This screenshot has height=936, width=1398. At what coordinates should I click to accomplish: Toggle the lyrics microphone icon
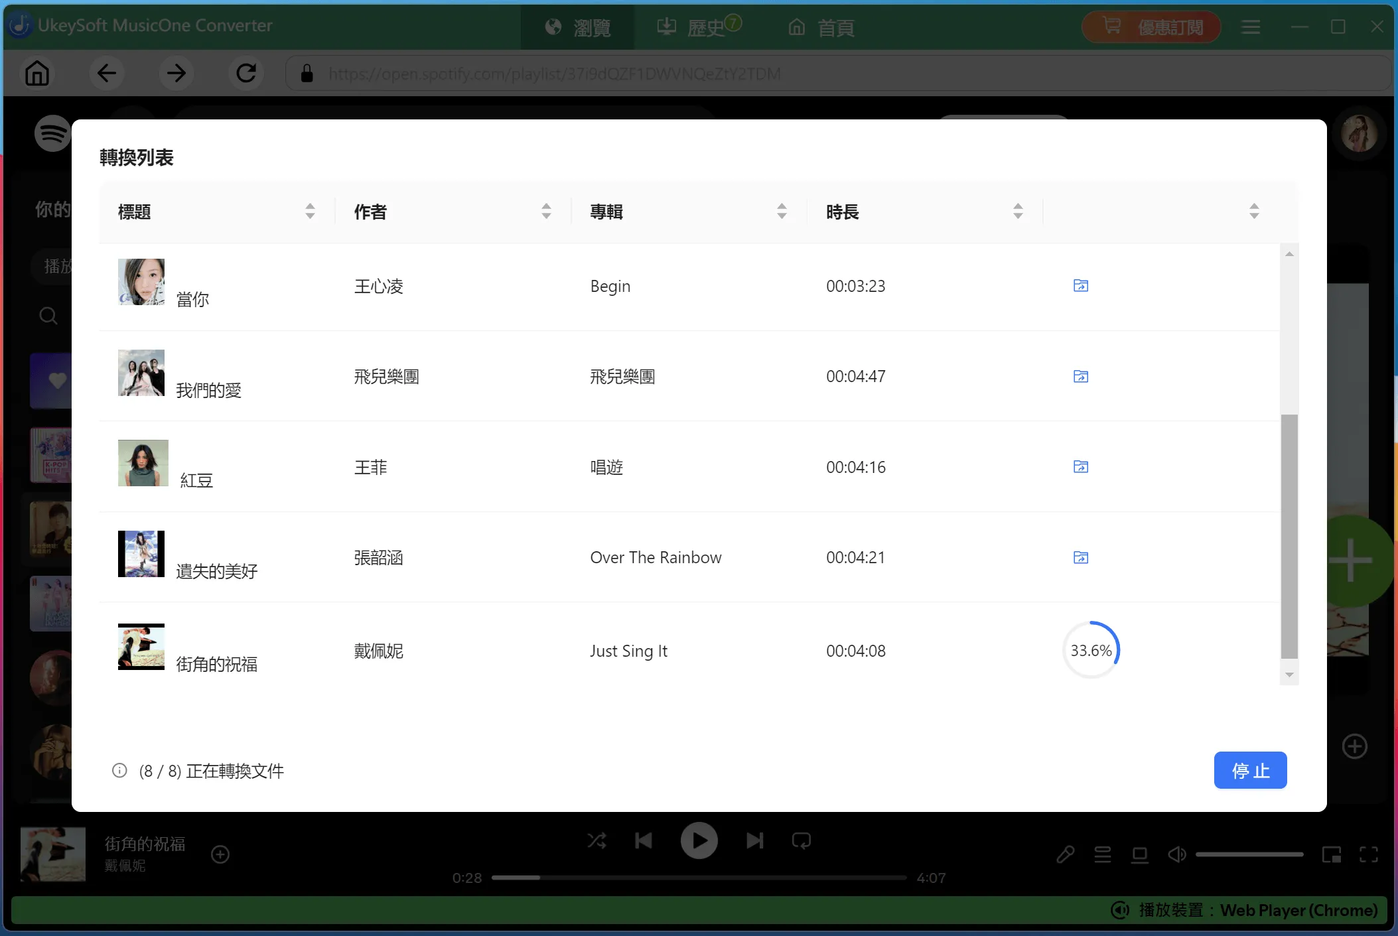(1066, 854)
